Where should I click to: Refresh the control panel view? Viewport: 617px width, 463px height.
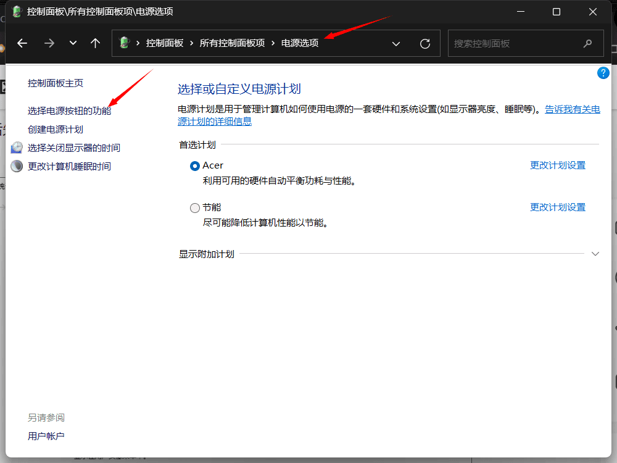[424, 44]
